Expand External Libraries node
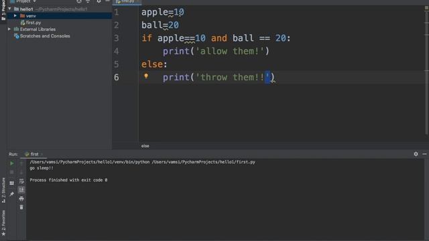 click(9, 29)
